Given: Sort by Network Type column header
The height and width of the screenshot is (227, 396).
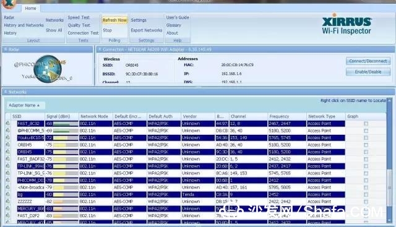Looking at the screenshot, I should pyautogui.click(x=326, y=116).
